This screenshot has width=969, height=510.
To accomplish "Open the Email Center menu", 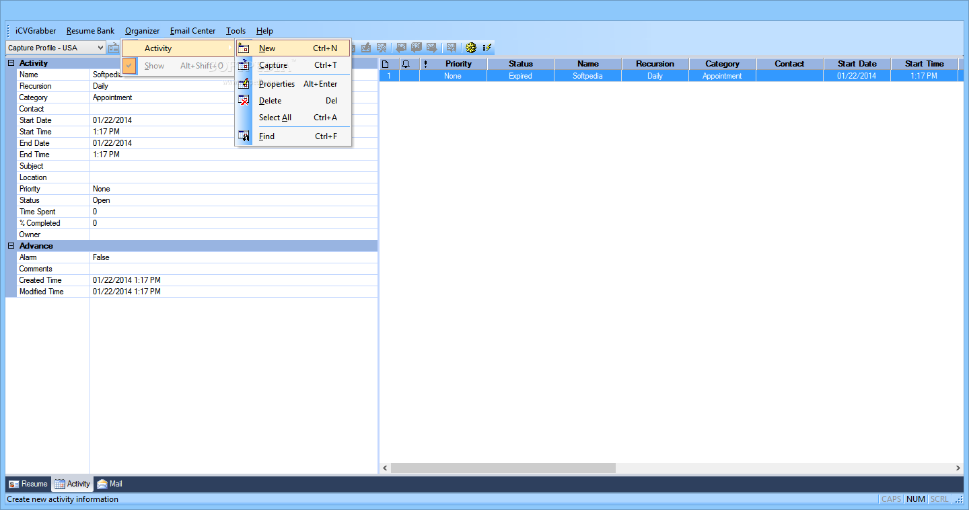I will coord(192,31).
